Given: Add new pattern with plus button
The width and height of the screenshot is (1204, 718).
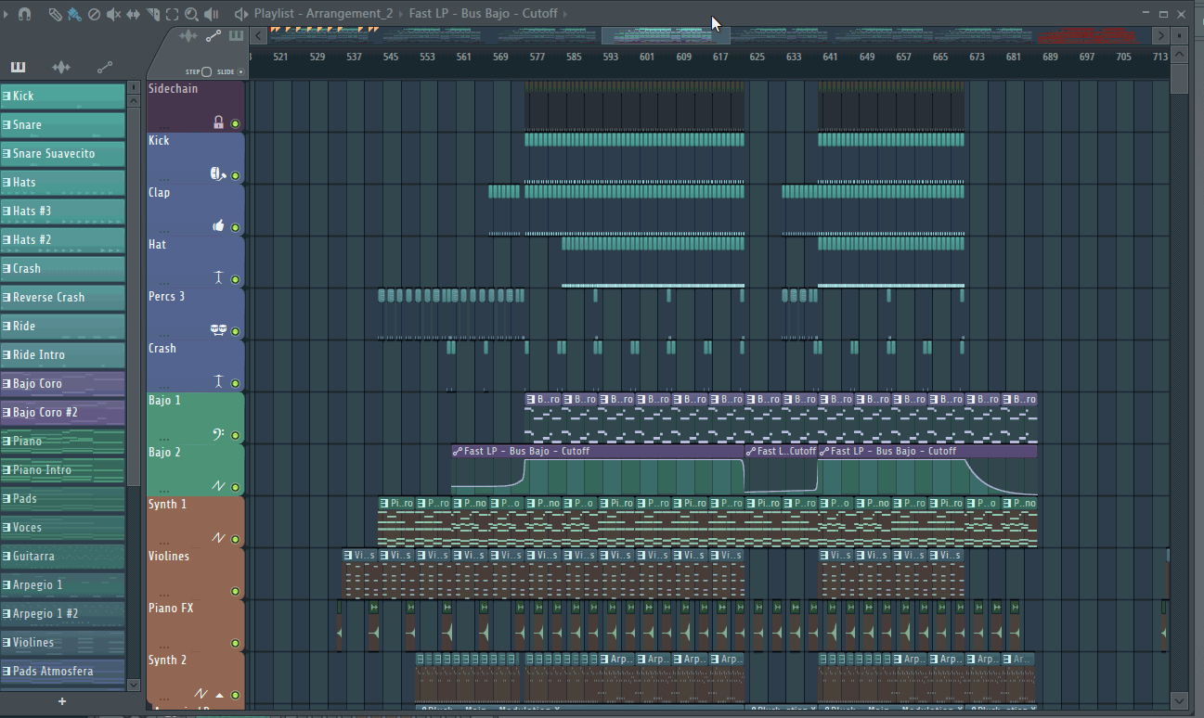Looking at the screenshot, I should [x=62, y=701].
